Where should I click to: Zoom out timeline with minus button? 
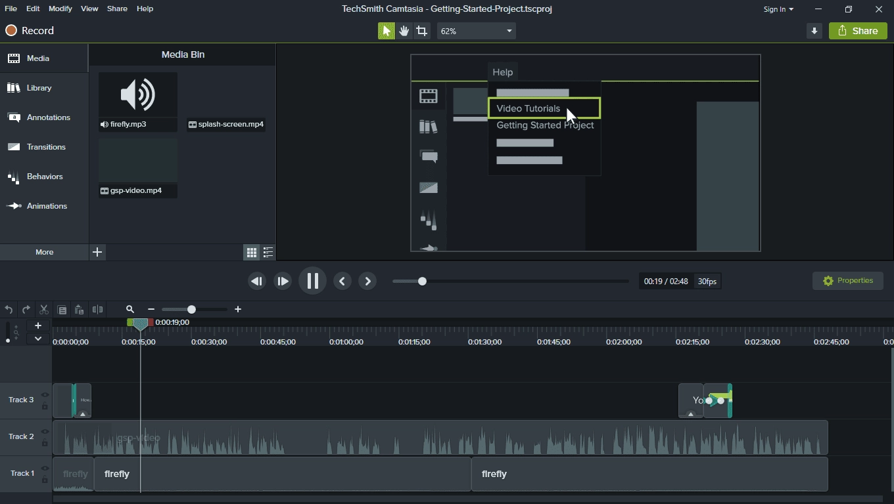(x=151, y=309)
